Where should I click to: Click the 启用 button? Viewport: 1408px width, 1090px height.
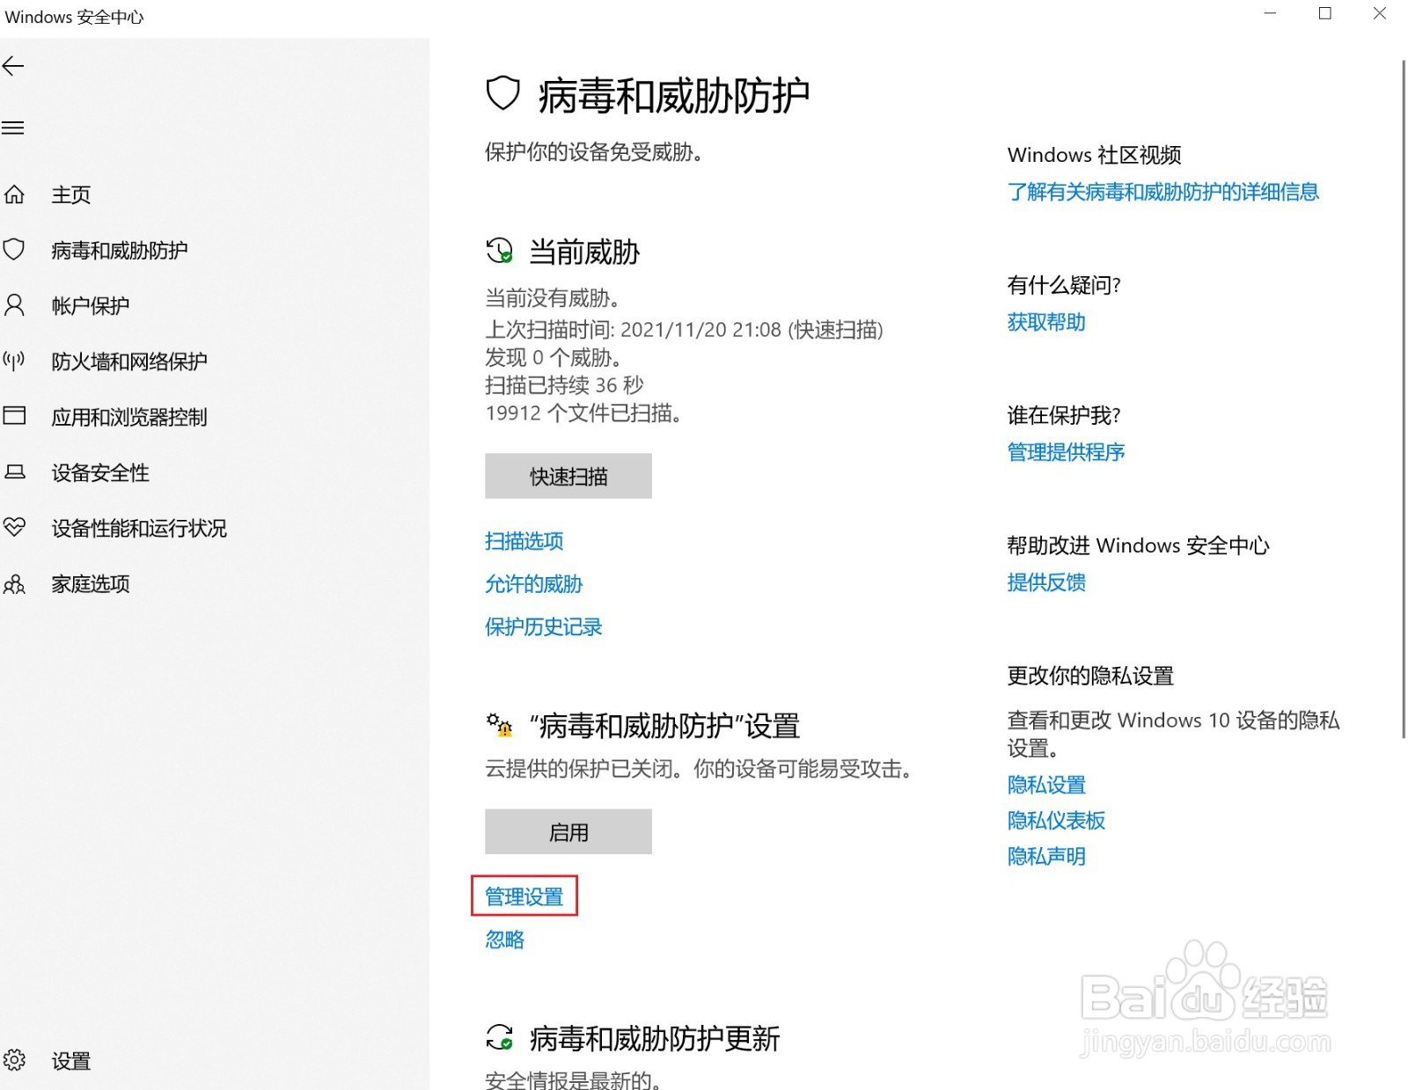[568, 831]
